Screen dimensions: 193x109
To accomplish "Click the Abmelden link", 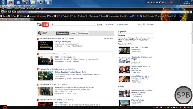I will point(150,25).
